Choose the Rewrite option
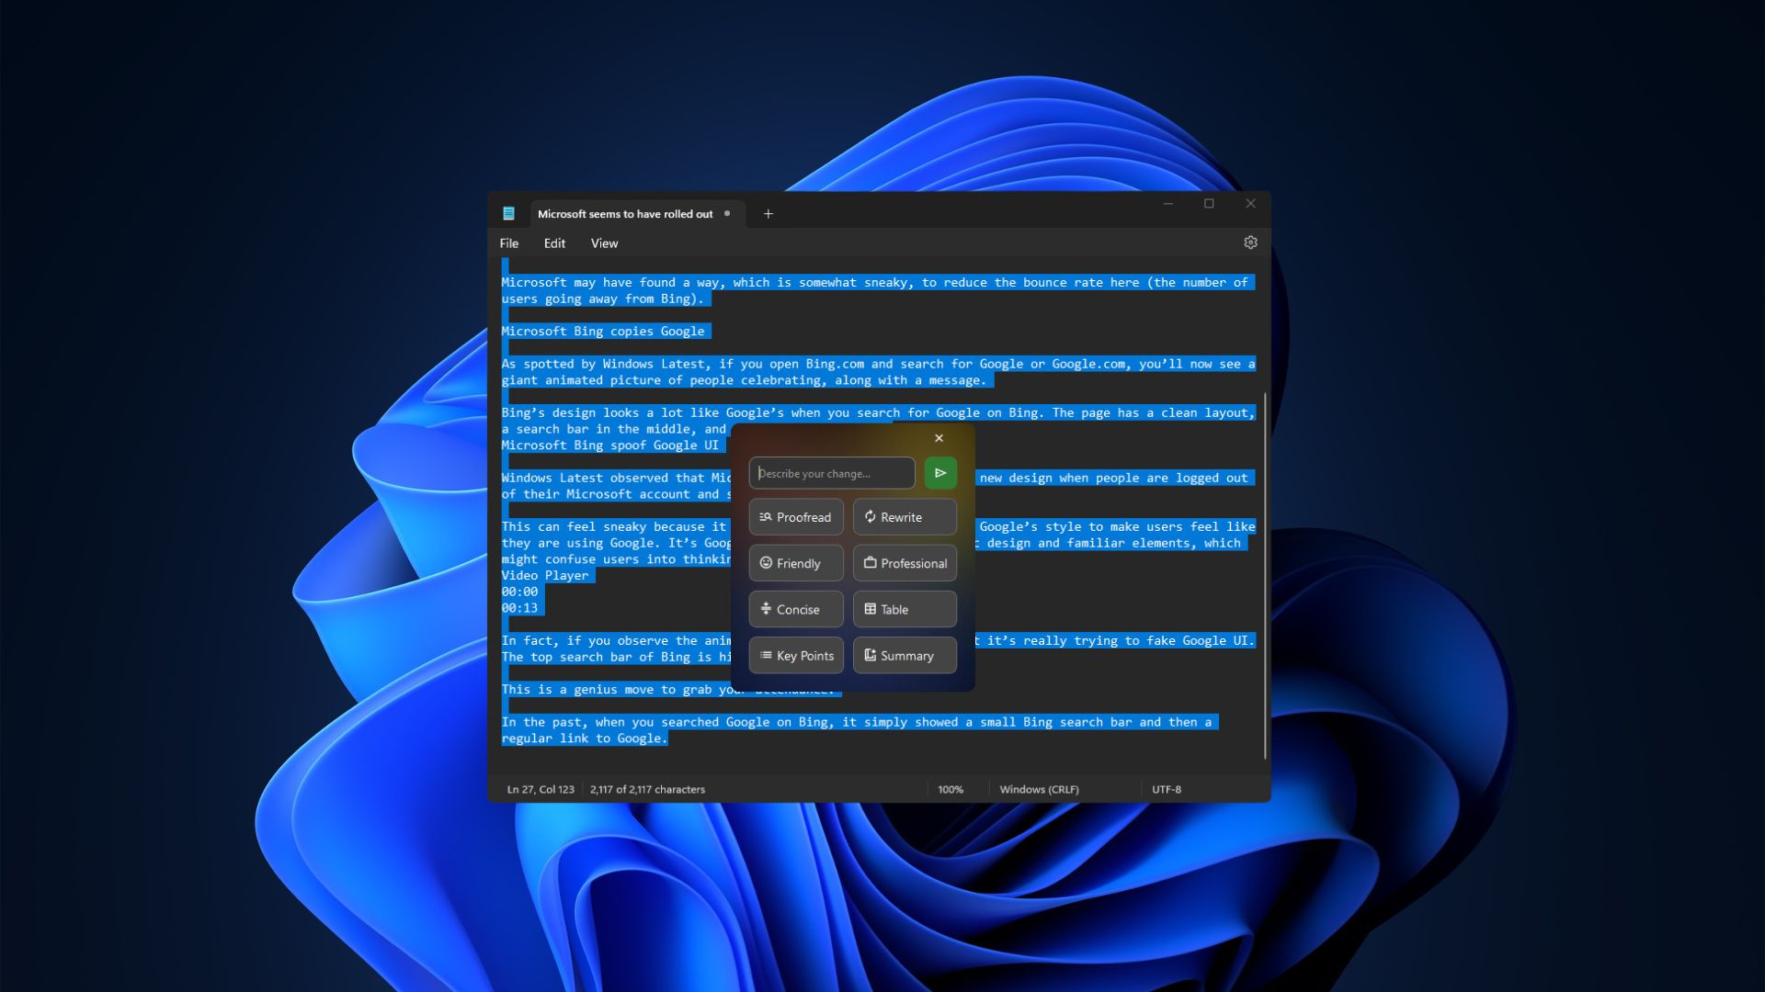Image resolution: width=1765 pixels, height=992 pixels. point(904,517)
